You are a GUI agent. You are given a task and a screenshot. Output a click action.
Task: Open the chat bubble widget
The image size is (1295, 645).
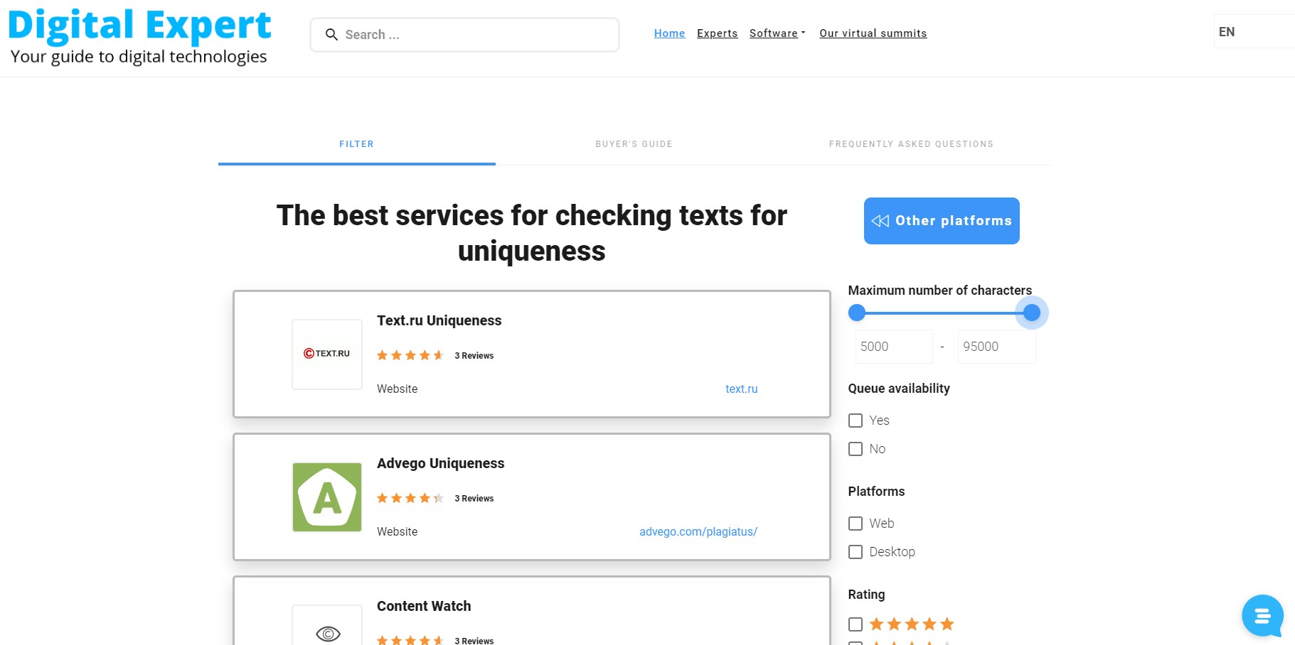coord(1262,616)
